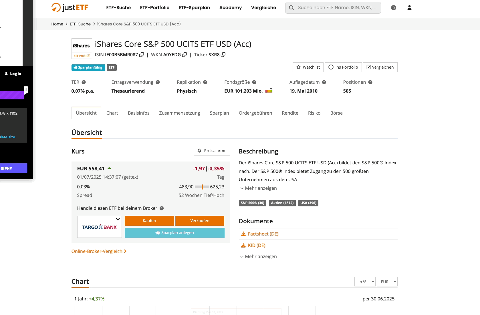Screen dimensions: 480x315
Task: Open the 'in %' chart unit dropdown
Action: [365, 282]
